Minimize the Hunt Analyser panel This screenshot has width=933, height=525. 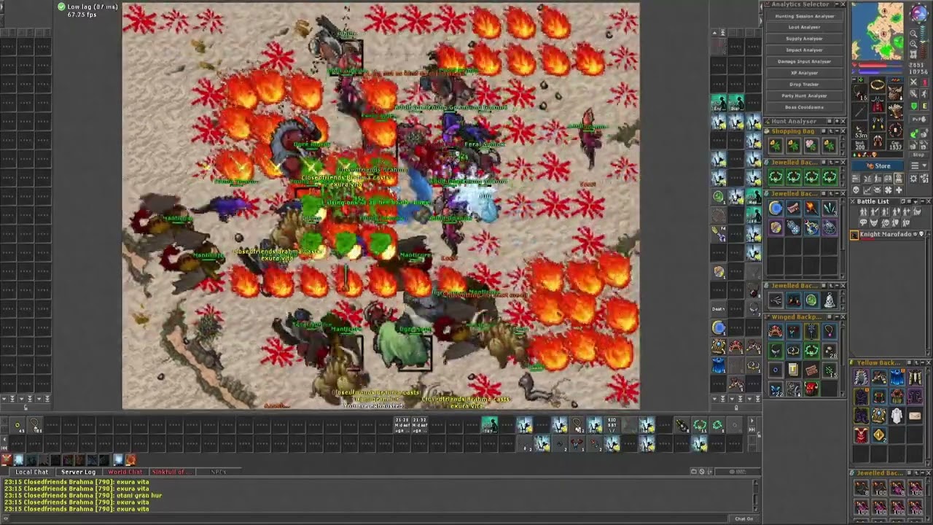click(835, 121)
